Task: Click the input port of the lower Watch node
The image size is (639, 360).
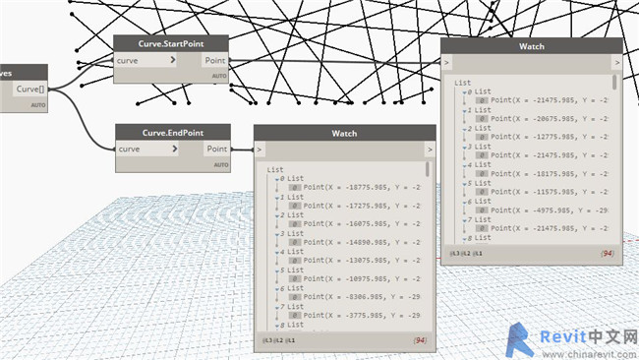Action: click(260, 150)
